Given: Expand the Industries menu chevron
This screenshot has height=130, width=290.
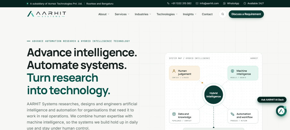Looking at the screenshot, I should click(150, 14).
